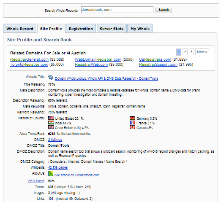This screenshot has height=202, width=221.
Task: Click the Terms value '669 (Unique: 313, Linked: 219)'
Action: tap(70, 187)
